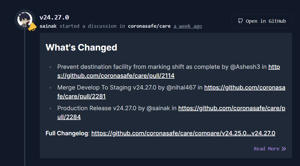
Task: Click sainak's profile avatar
Action: coord(25,19)
